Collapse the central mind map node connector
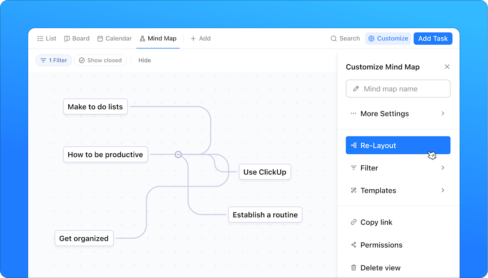The image size is (488, 278). pyautogui.click(x=179, y=154)
